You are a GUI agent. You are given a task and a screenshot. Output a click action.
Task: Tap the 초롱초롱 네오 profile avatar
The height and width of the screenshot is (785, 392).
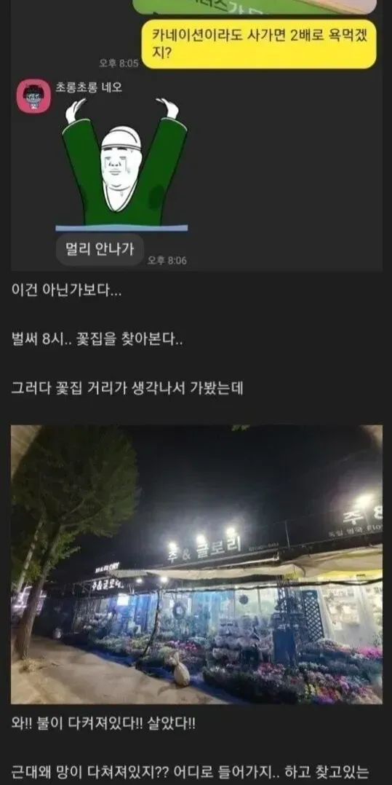tap(33, 95)
